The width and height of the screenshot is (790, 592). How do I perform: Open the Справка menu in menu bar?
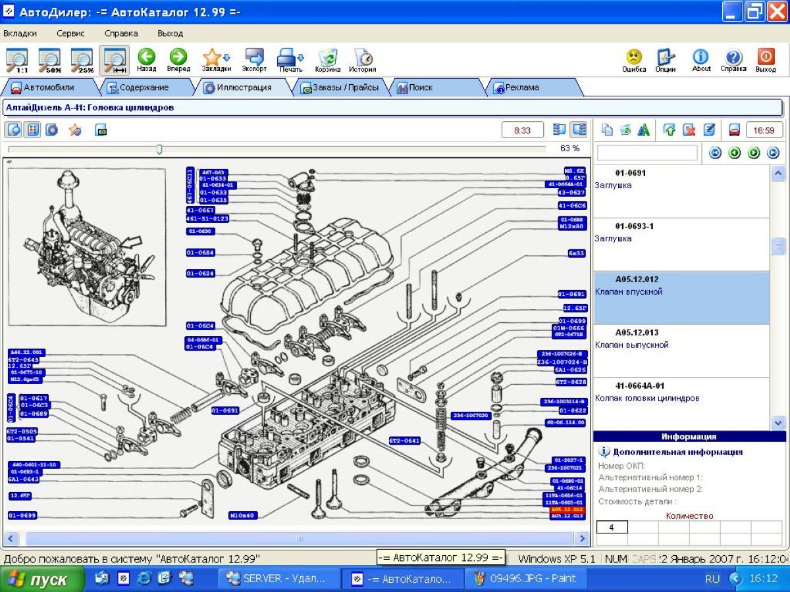pyautogui.click(x=121, y=33)
